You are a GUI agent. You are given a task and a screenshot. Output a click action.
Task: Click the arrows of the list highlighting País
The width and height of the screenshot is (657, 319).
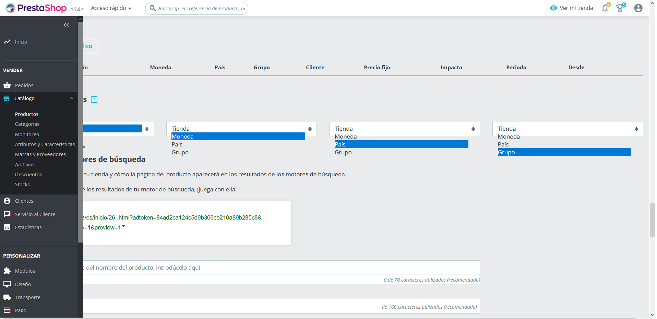[x=473, y=129]
